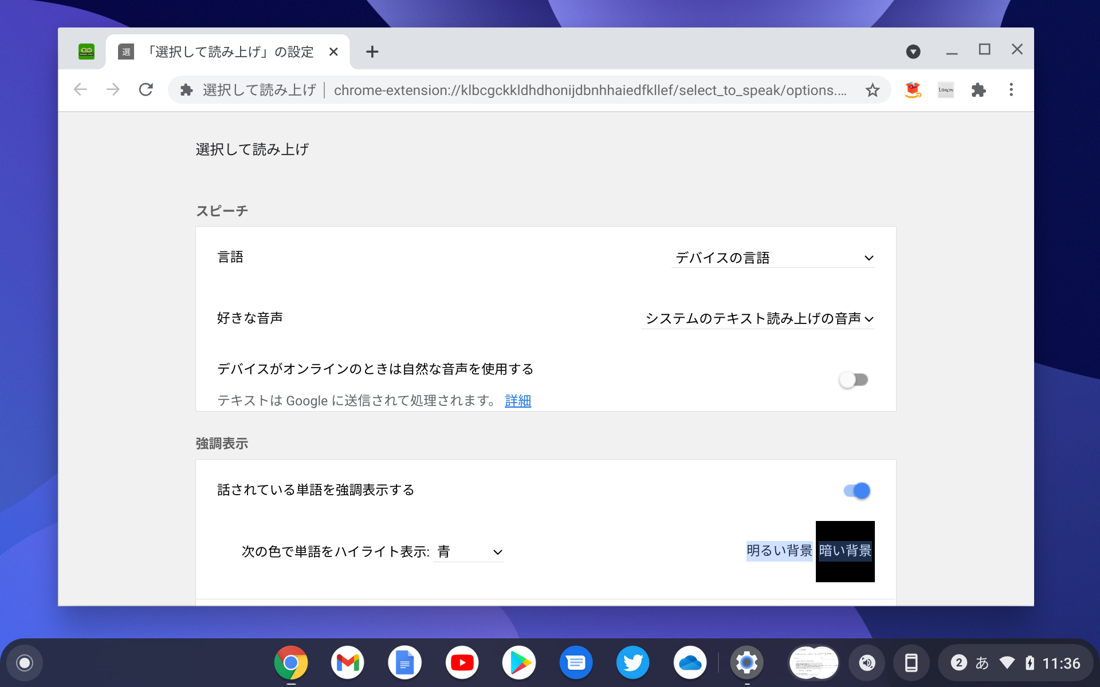
Task: Reload the current page
Action: pyautogui.click(x=146, y=90)
